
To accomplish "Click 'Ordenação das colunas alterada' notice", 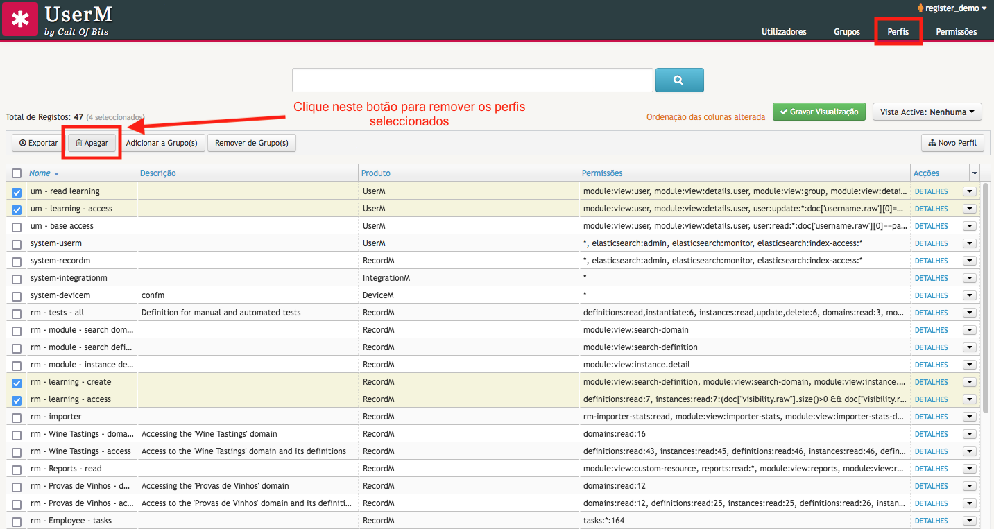I will click(x=706, y=117).
